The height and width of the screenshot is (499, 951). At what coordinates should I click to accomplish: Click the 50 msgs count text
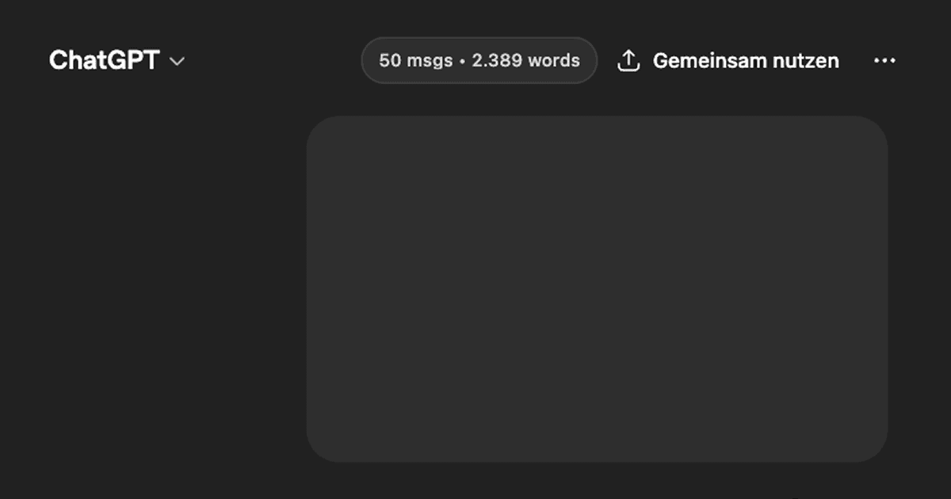pos(415,60)
